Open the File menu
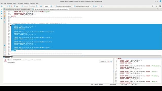This screenshot has height=91, width=162. (x=2, y=4)
